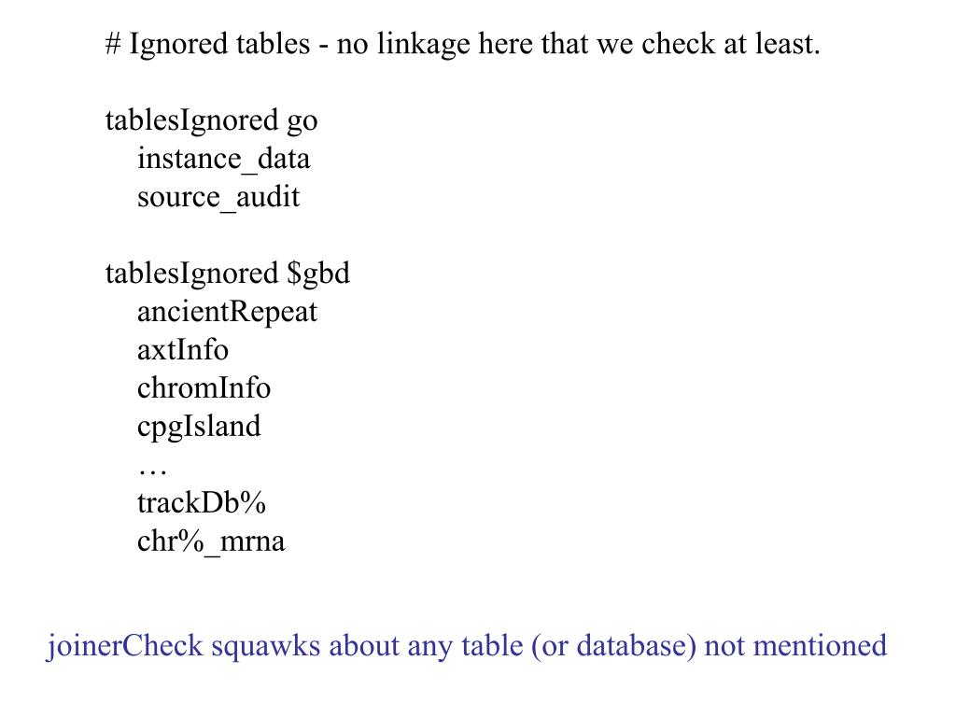Click the ancientRepeat table name
Image resolution: width=956 pixels, height=717 pixels.
(x=228, y=312)
